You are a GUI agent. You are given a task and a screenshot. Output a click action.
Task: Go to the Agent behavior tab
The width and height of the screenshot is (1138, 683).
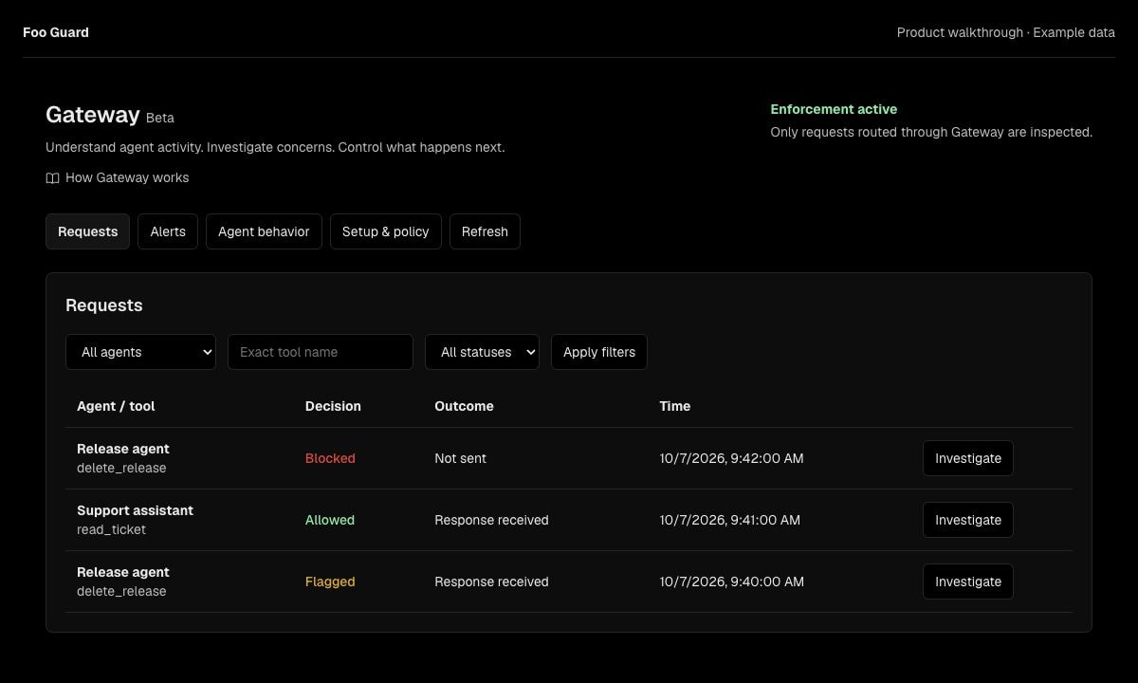point(264,231)
